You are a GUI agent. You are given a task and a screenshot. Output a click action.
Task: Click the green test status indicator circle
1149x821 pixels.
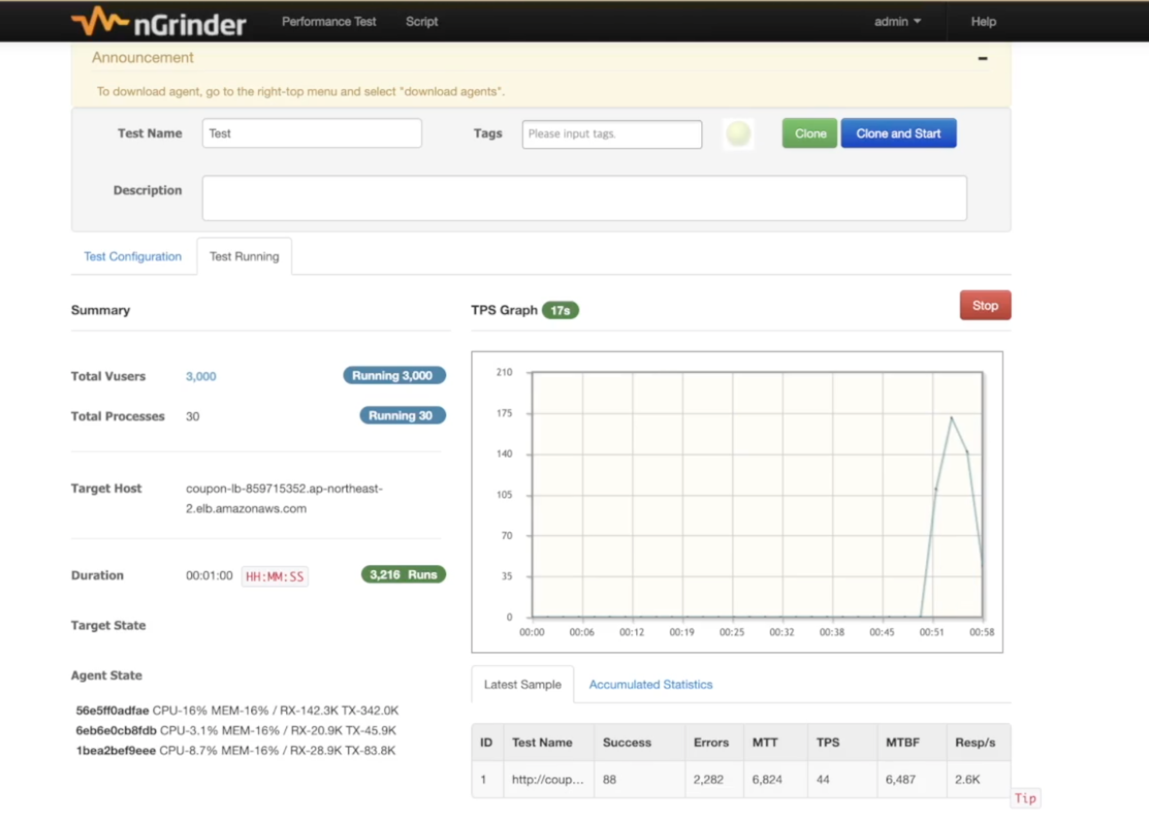[x=738, y=134]
